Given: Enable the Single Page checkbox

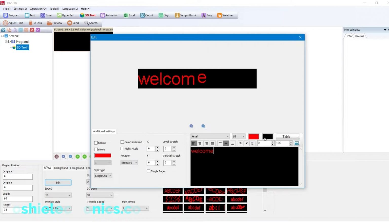Looking at the screenshot, I should tap(149, 171).
